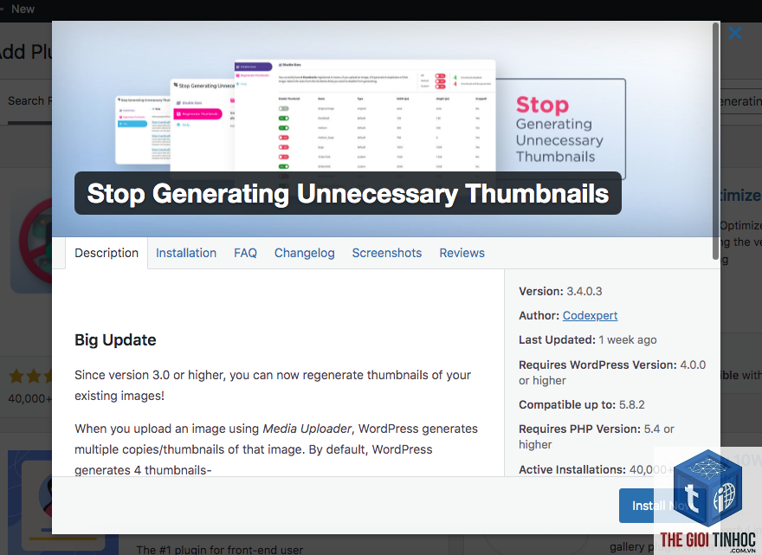Click the New item in admin bar

23,9
